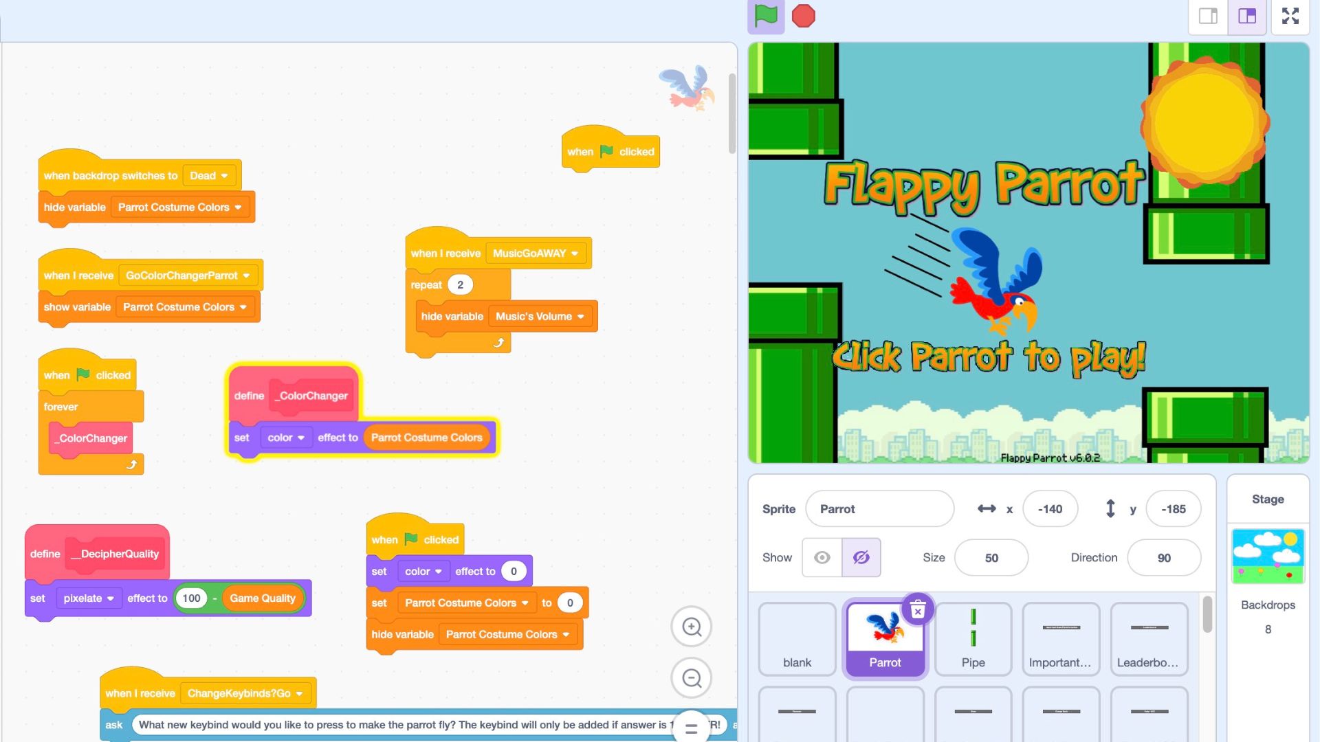The image size is (1320, 742).
Task: Click the ask question text field
Action: (x=430, y=726)
